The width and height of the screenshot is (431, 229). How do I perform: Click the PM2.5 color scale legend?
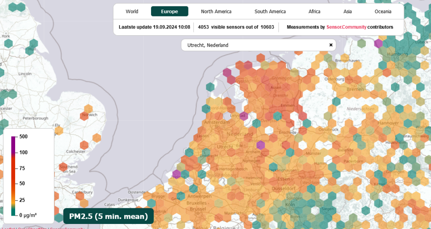point(29,176)
